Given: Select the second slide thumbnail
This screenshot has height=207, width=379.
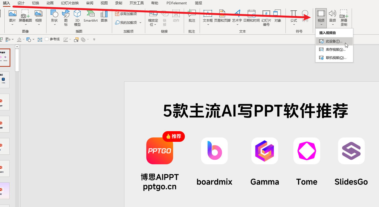Looking at the screenshot, I should pos(5,80).
